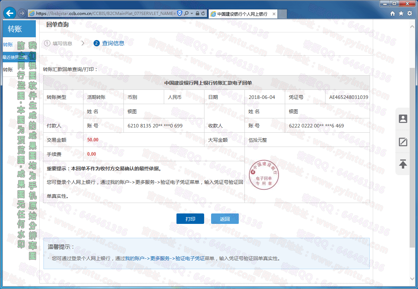The height and width of the screenshot is (289, 418).
Task: Click the browser forward arrow button
Action: (x=22, y=14)
